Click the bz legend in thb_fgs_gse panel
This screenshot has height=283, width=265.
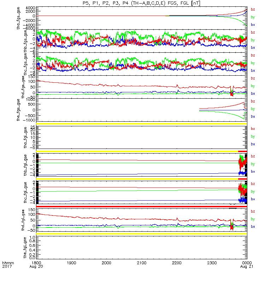point(253,32)
